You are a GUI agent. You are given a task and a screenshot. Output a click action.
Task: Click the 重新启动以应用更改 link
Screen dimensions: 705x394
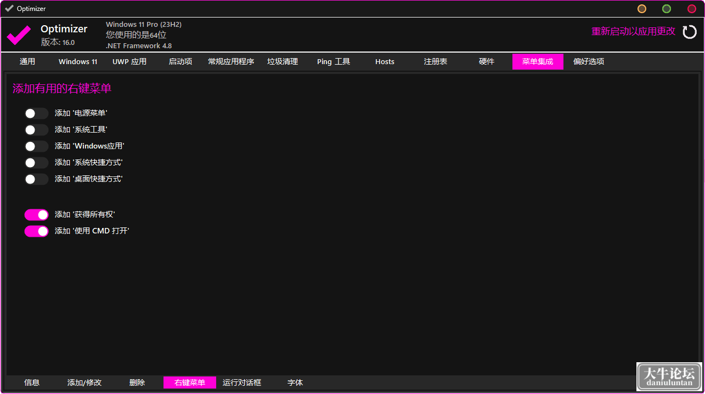click(633, 31)
